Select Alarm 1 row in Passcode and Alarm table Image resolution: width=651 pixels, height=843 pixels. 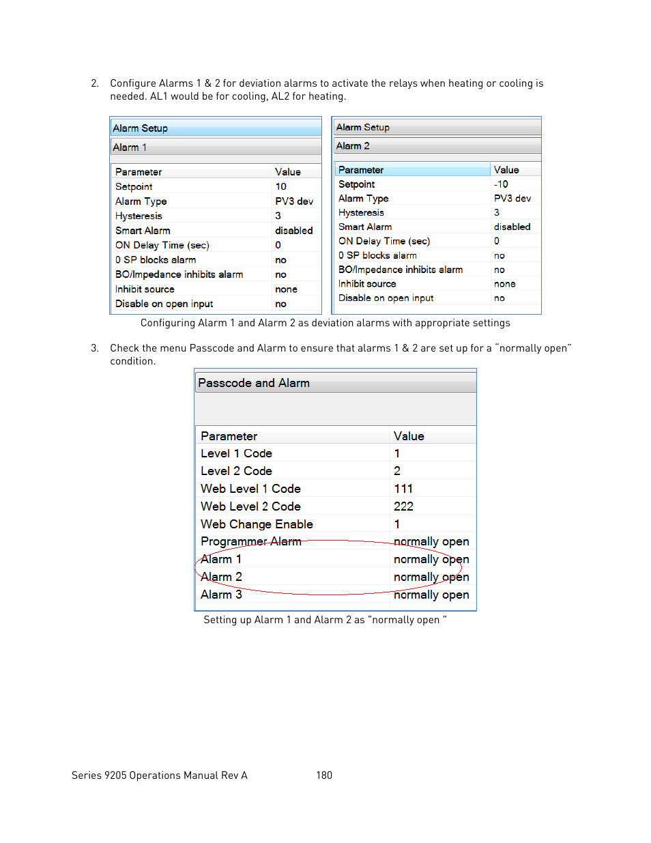click(335, 560)
